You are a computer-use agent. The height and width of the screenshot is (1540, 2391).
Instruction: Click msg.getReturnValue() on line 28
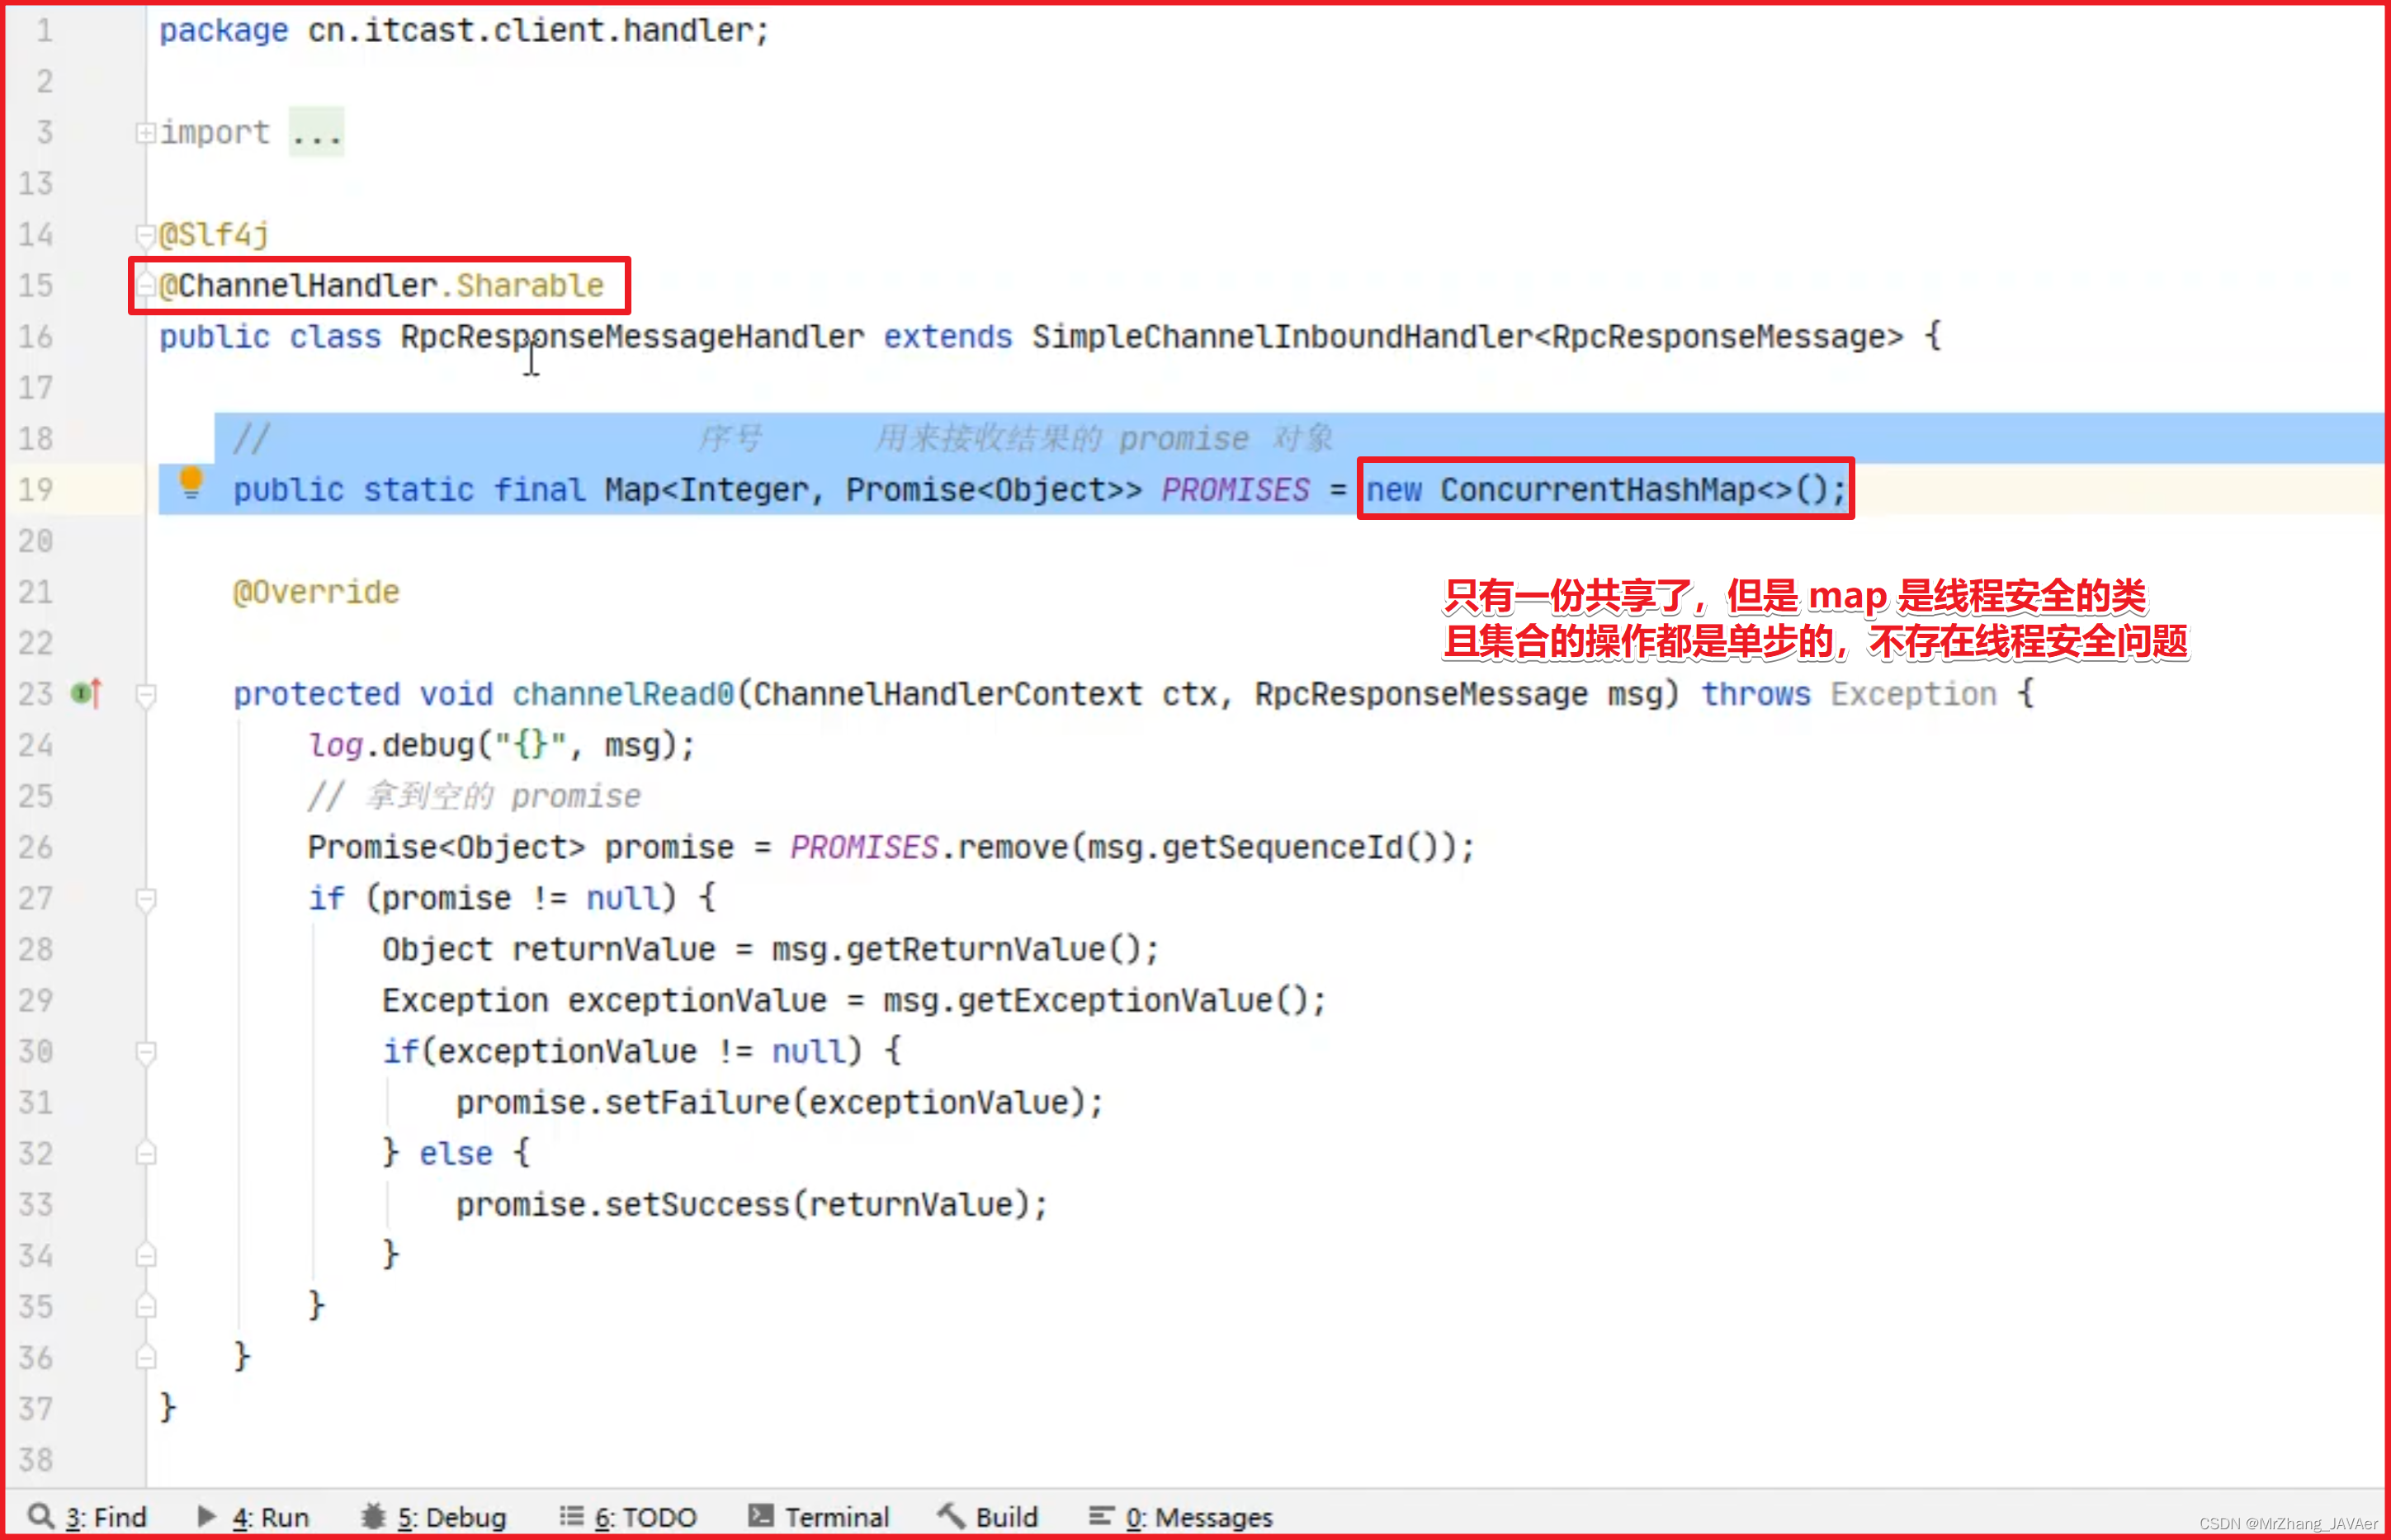coord(957,950)
